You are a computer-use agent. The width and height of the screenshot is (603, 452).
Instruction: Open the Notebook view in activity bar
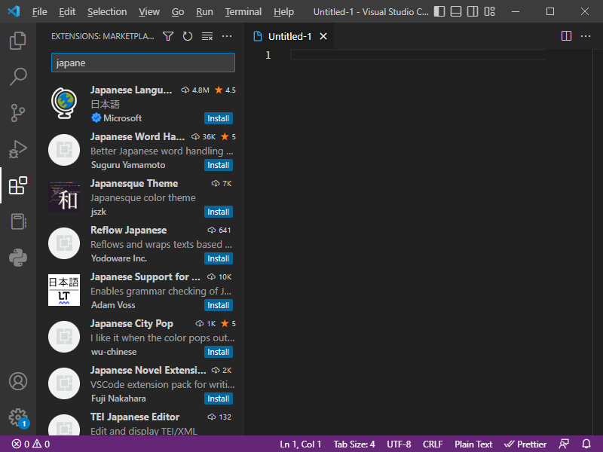click(17, 221)
